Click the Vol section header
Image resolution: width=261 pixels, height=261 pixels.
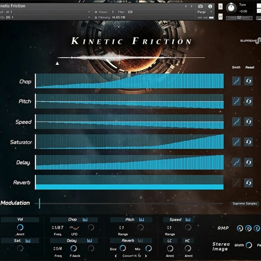tap(20, 219)
